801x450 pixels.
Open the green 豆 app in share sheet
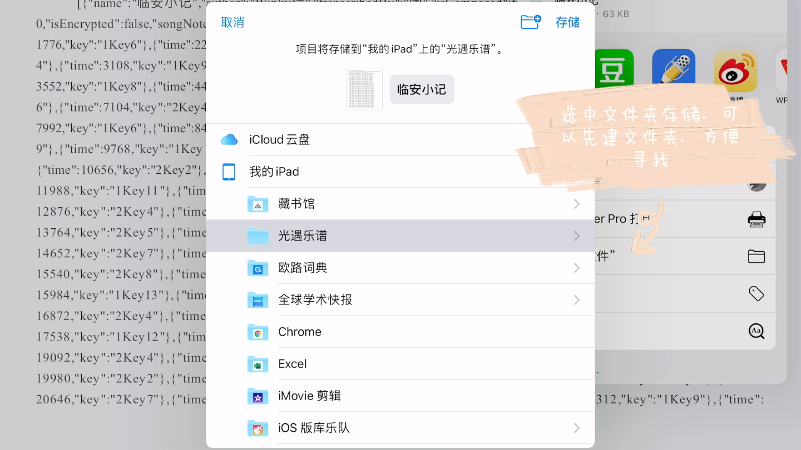[614, 69]
